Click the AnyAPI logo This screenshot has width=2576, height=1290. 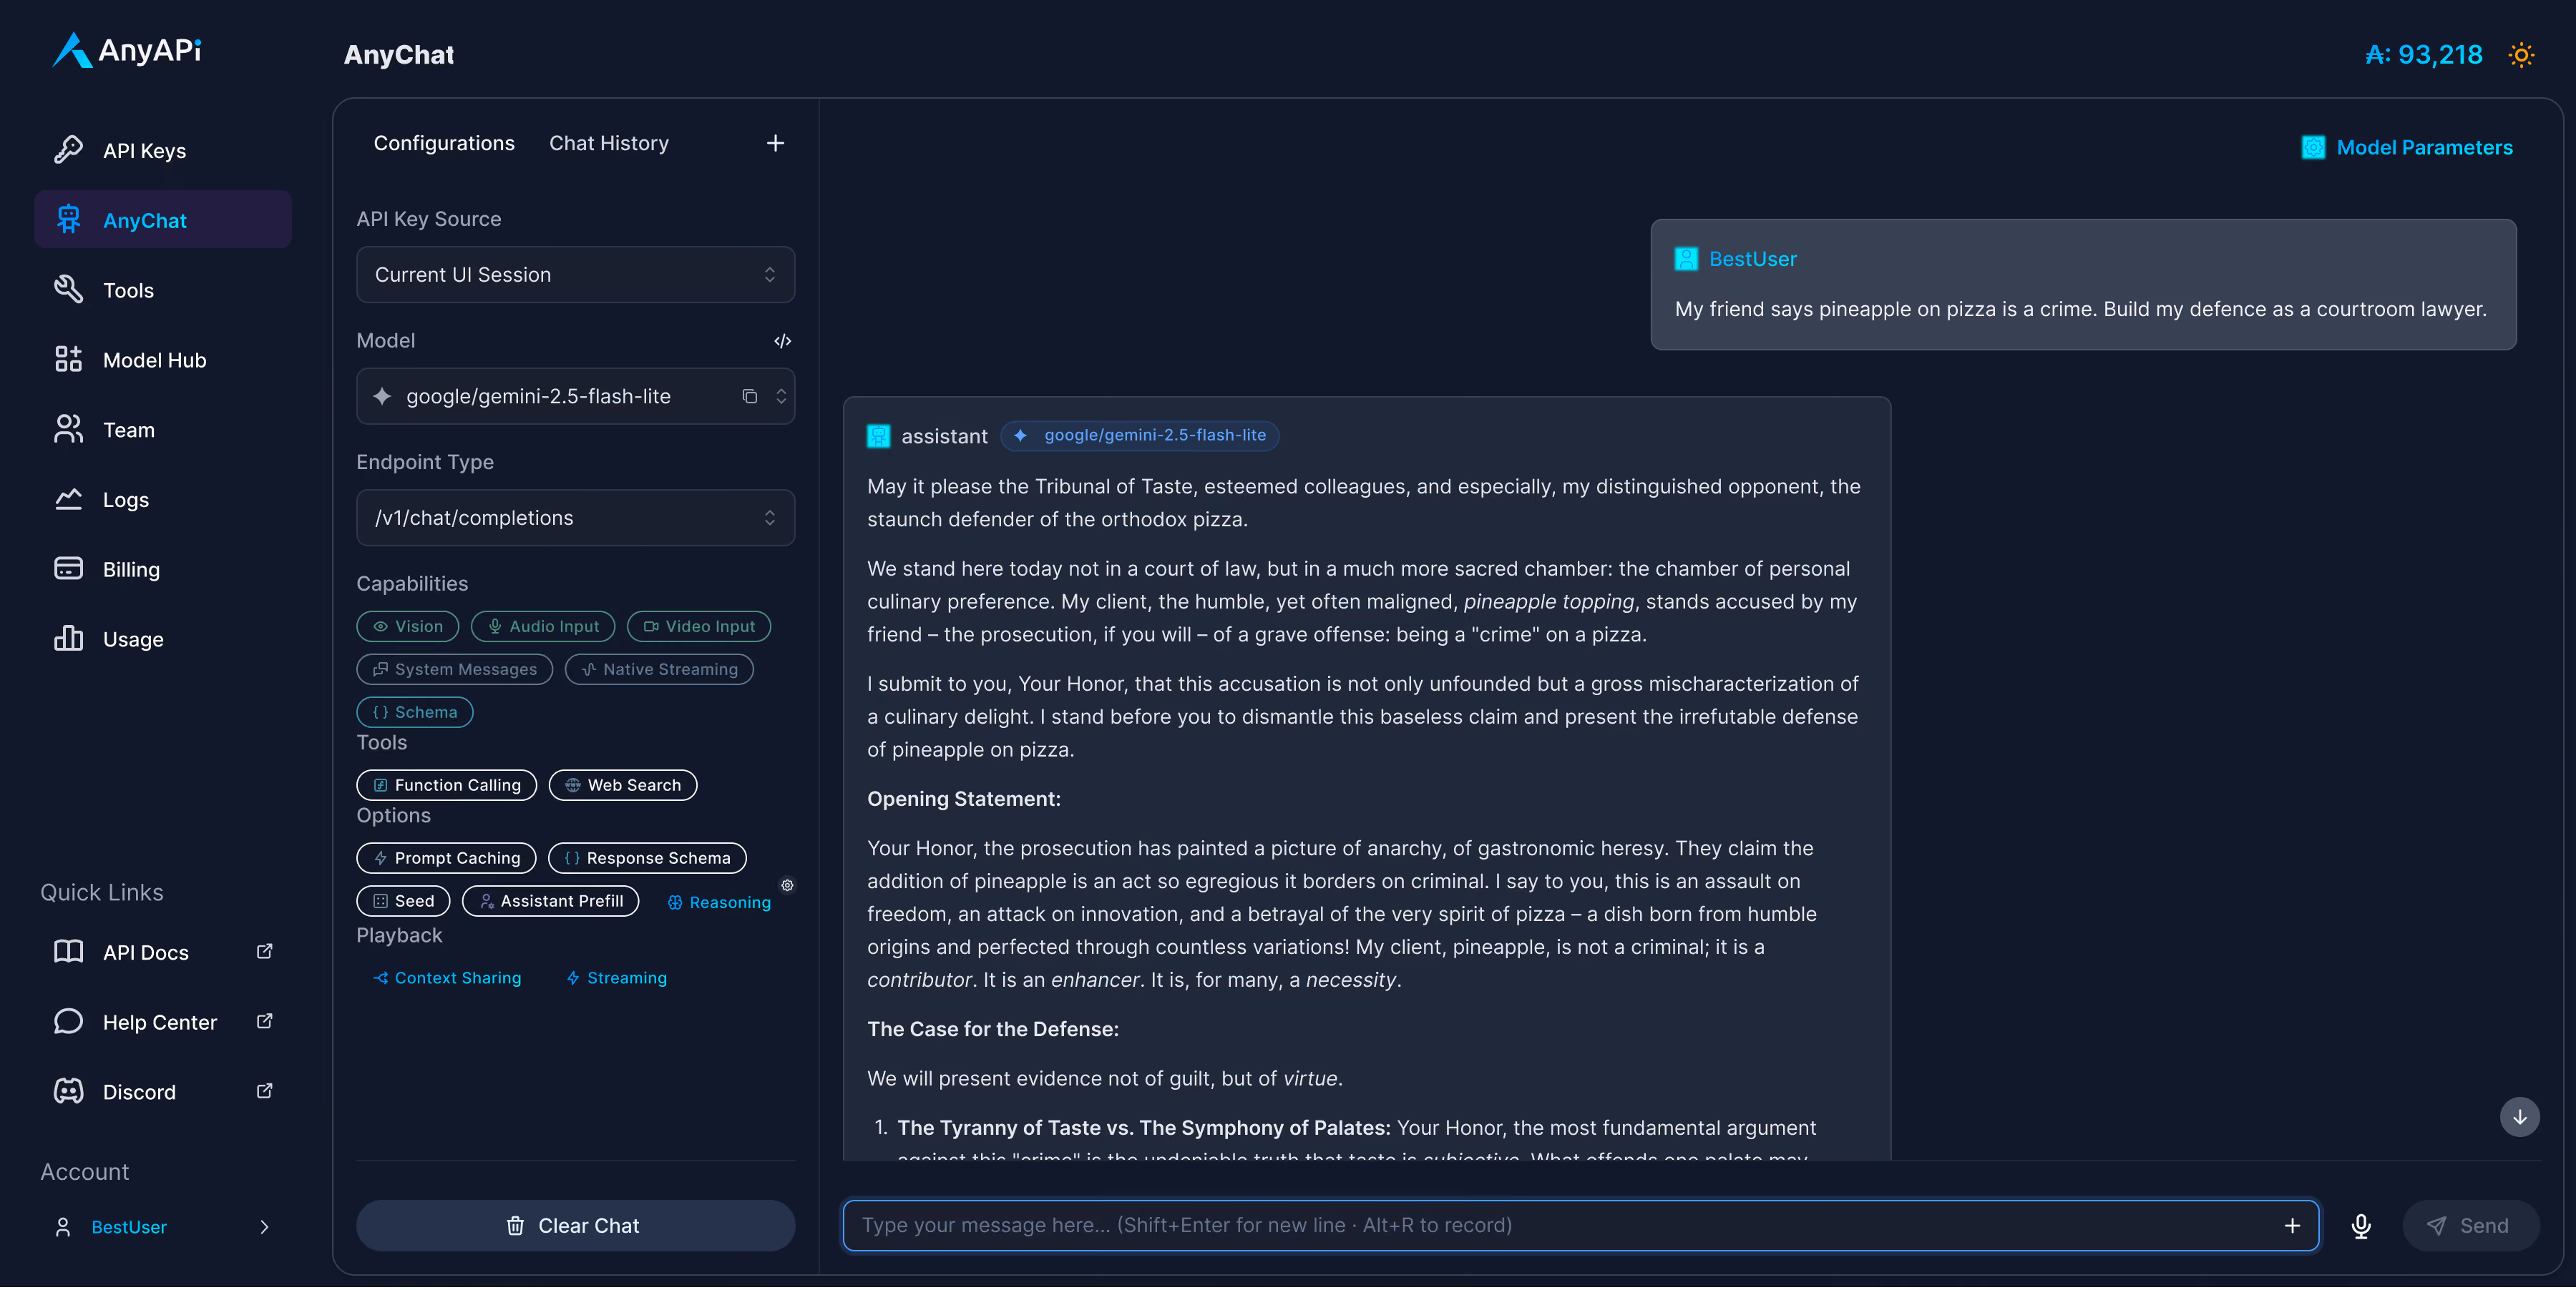click(127, 50)
